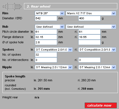Click the Diameter / ERD field 542
The image size is (119, 109).
pos(46,18)
